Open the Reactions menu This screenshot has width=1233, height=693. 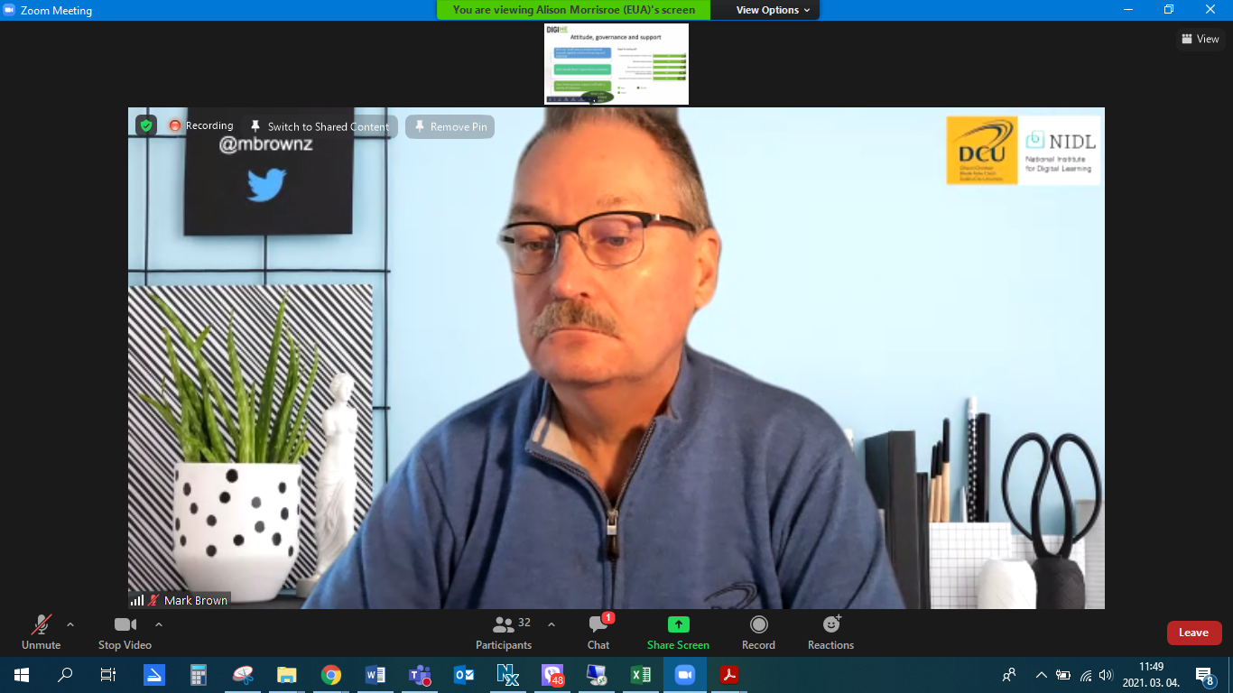click(x=830, y=631)
